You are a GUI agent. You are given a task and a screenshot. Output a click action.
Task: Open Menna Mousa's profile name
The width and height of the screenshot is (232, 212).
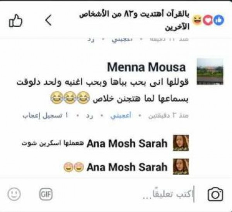pos(146,67)
